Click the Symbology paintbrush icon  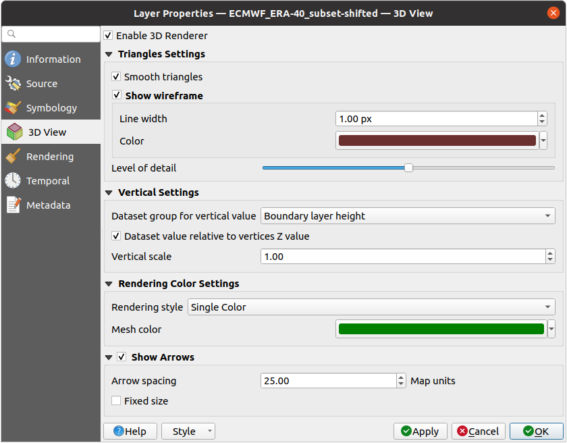click(13, 108)
